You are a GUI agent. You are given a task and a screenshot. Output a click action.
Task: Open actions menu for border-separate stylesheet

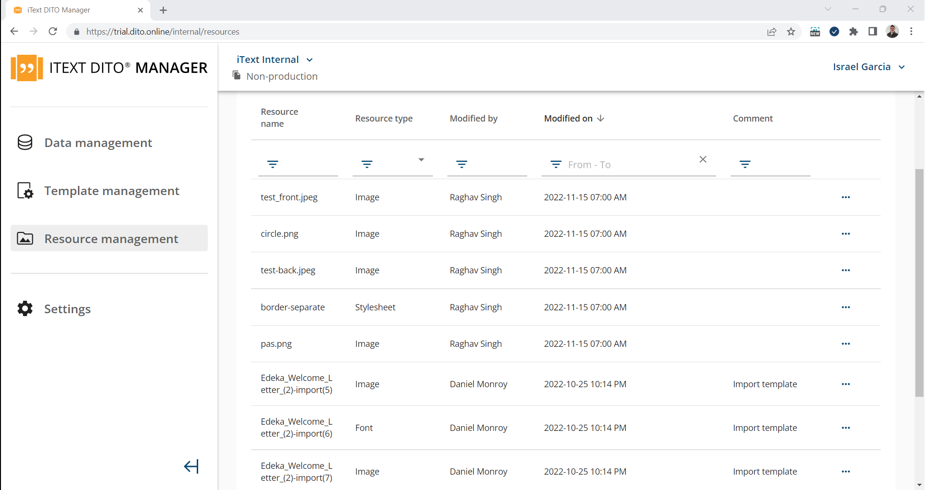pos(846,307)
